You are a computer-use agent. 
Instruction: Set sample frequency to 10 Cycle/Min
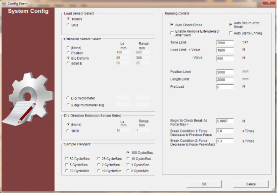[98, 171]
